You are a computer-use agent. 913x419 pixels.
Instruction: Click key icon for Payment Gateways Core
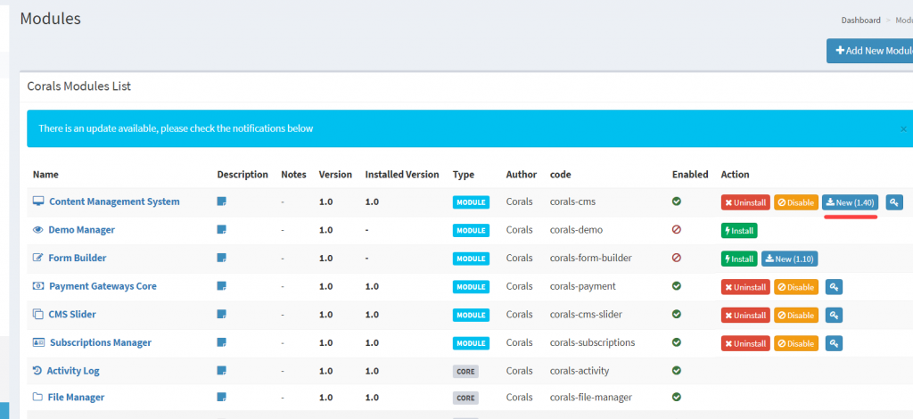point(834,287)
